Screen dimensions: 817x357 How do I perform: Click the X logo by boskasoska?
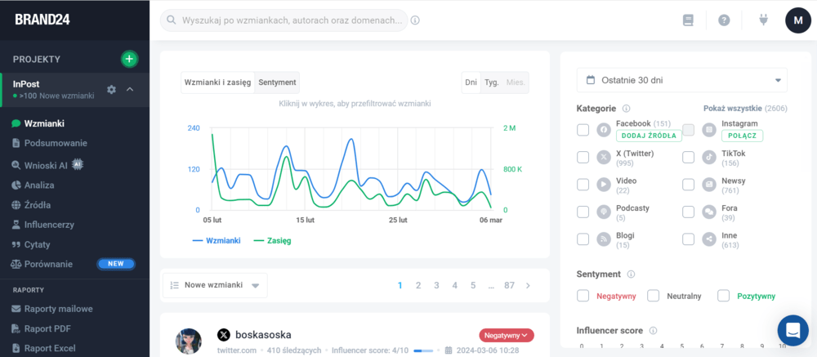coord(224,335)
